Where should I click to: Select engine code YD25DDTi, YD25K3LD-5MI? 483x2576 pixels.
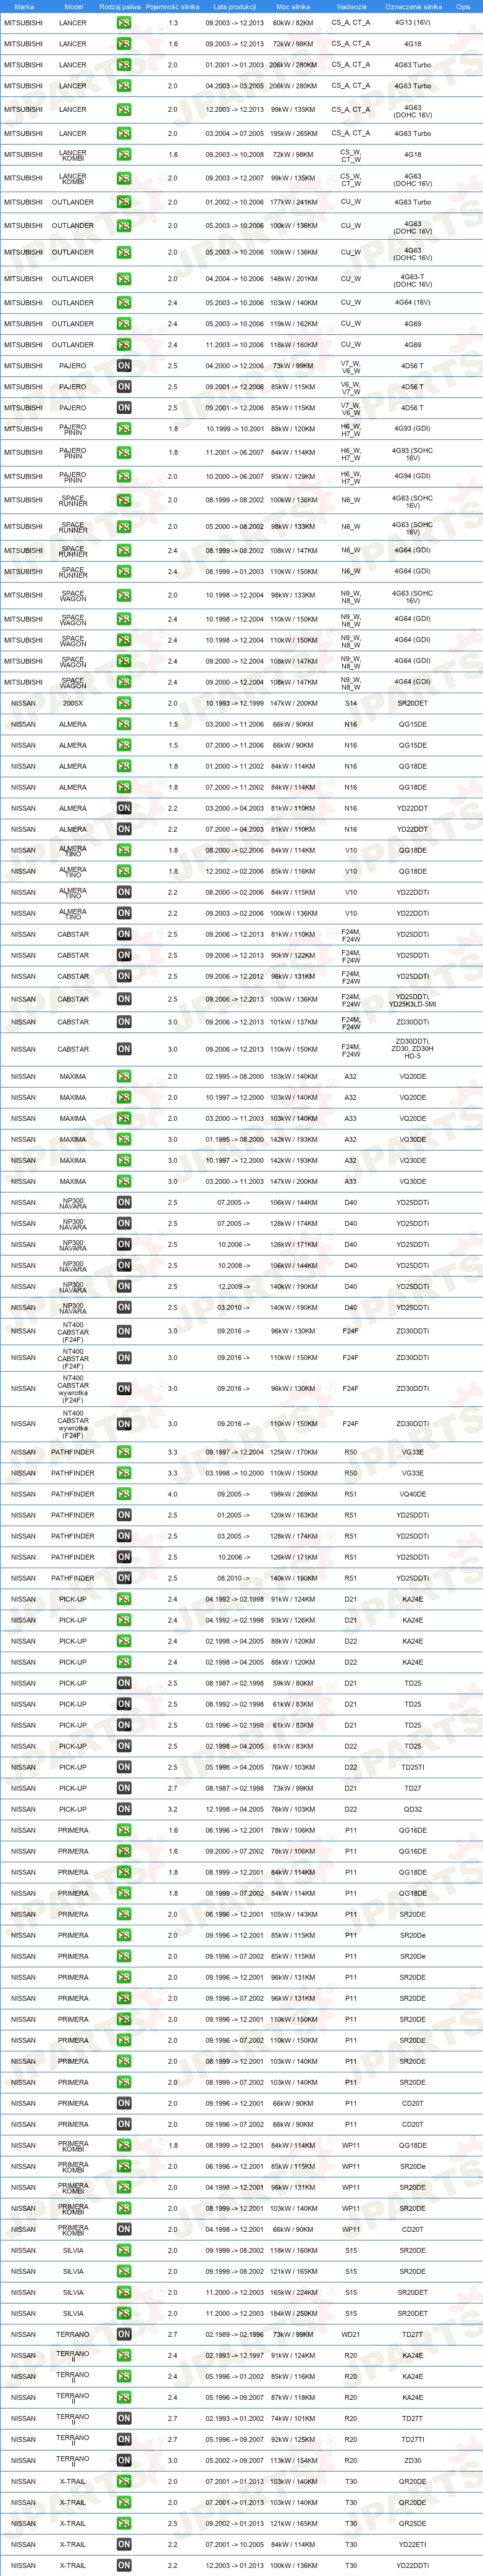tap(413, 1000)
